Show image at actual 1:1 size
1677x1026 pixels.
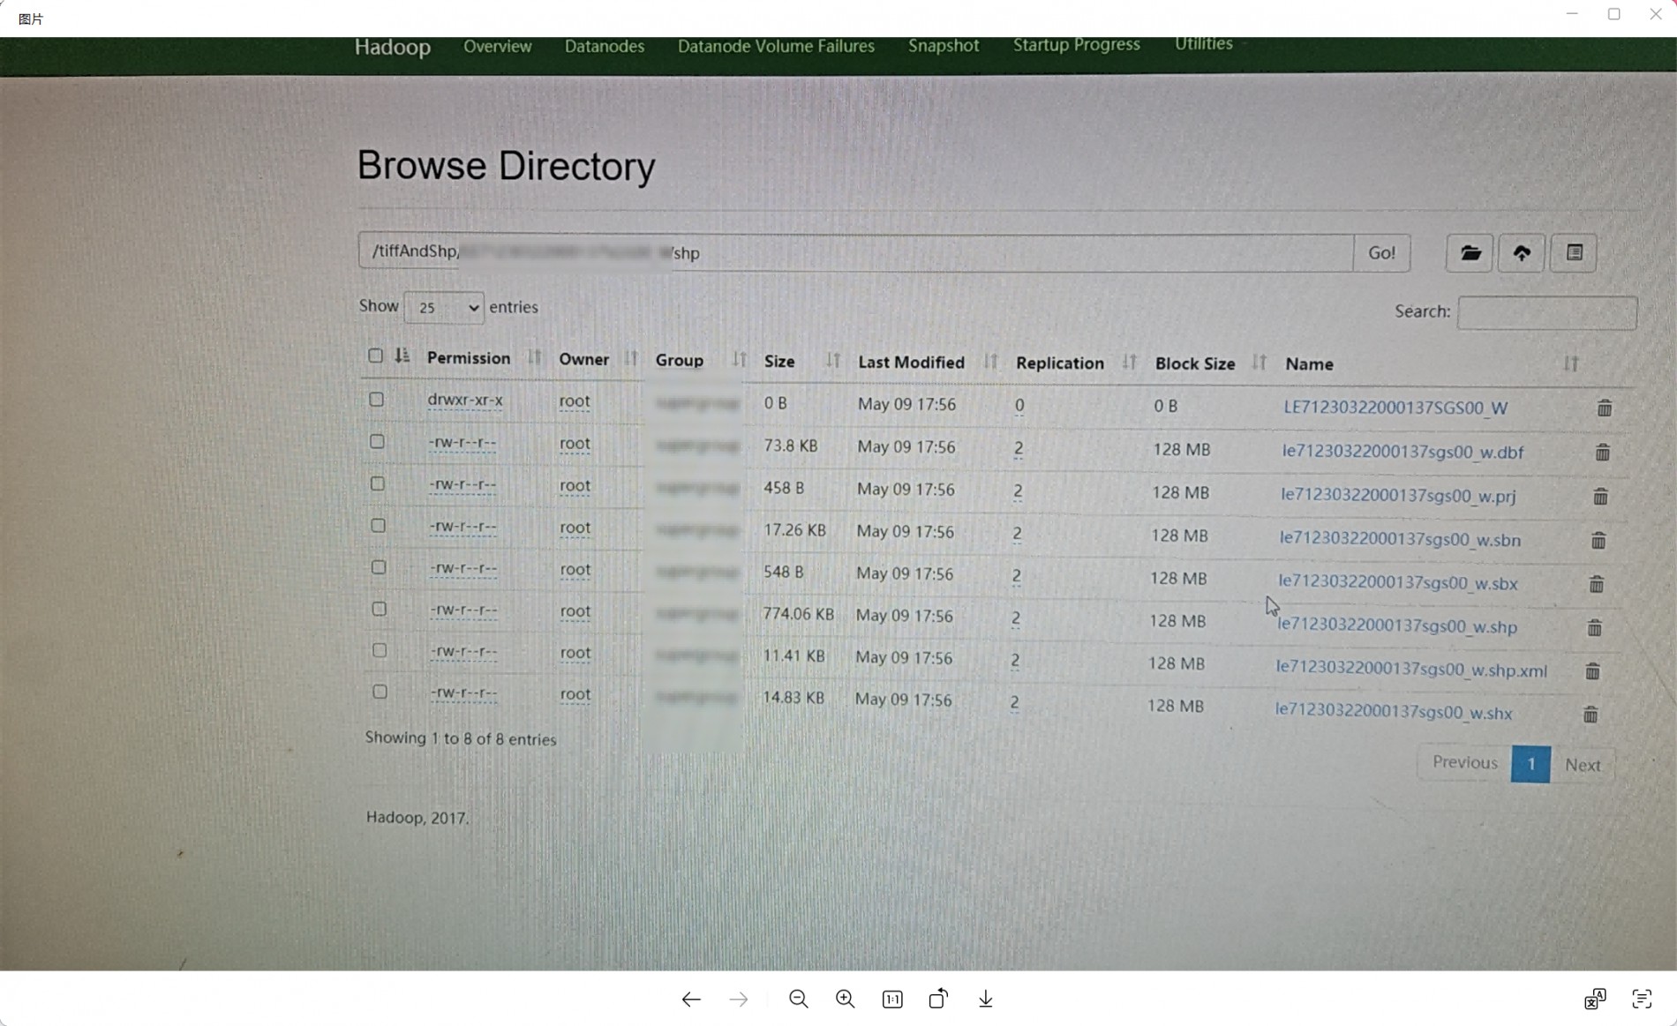click(x=892, y=999)
